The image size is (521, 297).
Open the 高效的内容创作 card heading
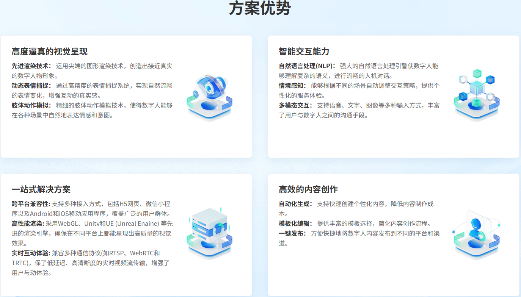pyautogui.click(x=308, y=189)
